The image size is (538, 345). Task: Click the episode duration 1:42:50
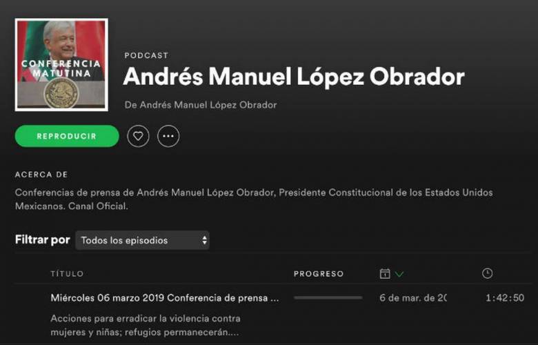505,297
